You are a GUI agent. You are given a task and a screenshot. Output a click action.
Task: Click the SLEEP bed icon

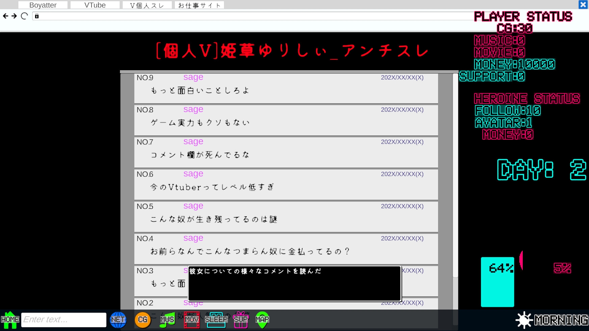click(x=216, y=320)
